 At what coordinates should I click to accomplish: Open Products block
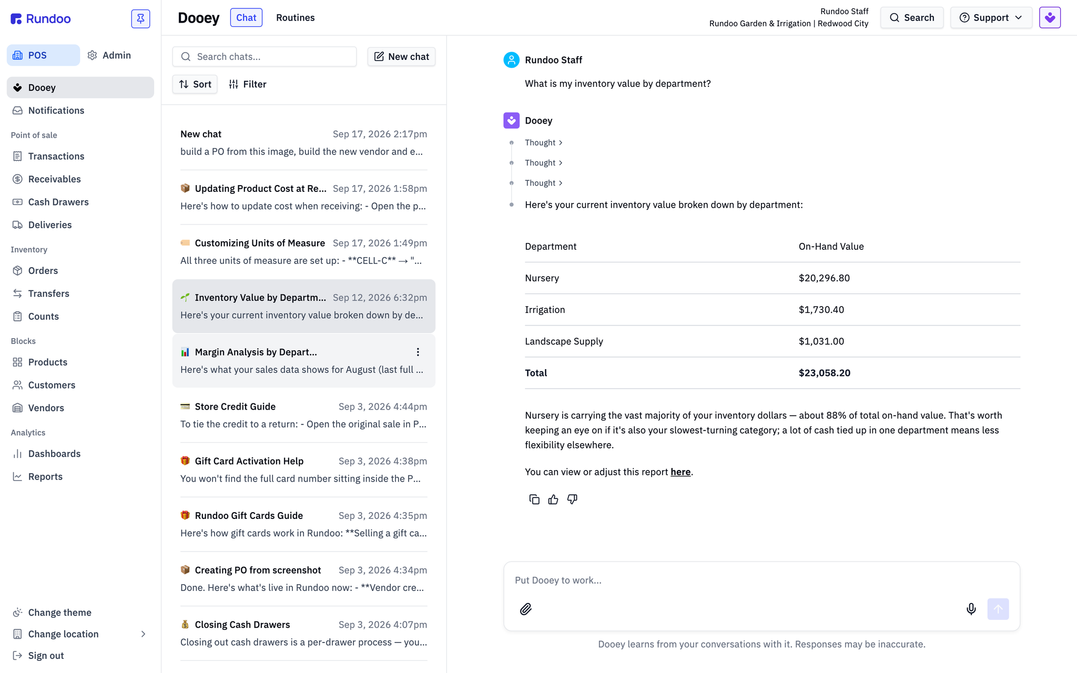click(80, 362)
